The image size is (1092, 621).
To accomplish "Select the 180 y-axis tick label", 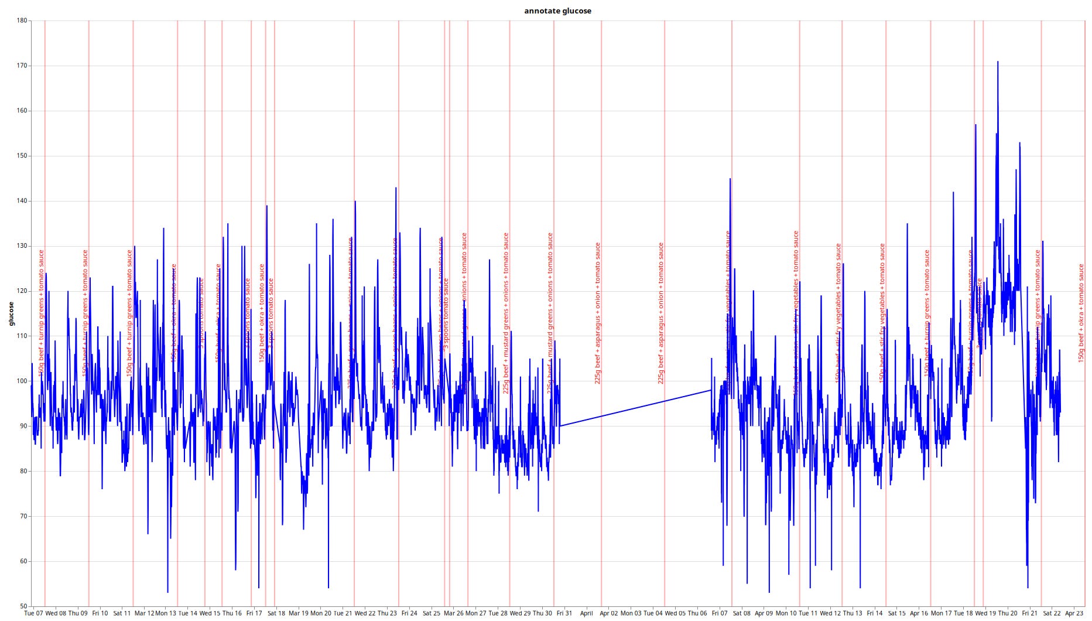I will (22, 21).
